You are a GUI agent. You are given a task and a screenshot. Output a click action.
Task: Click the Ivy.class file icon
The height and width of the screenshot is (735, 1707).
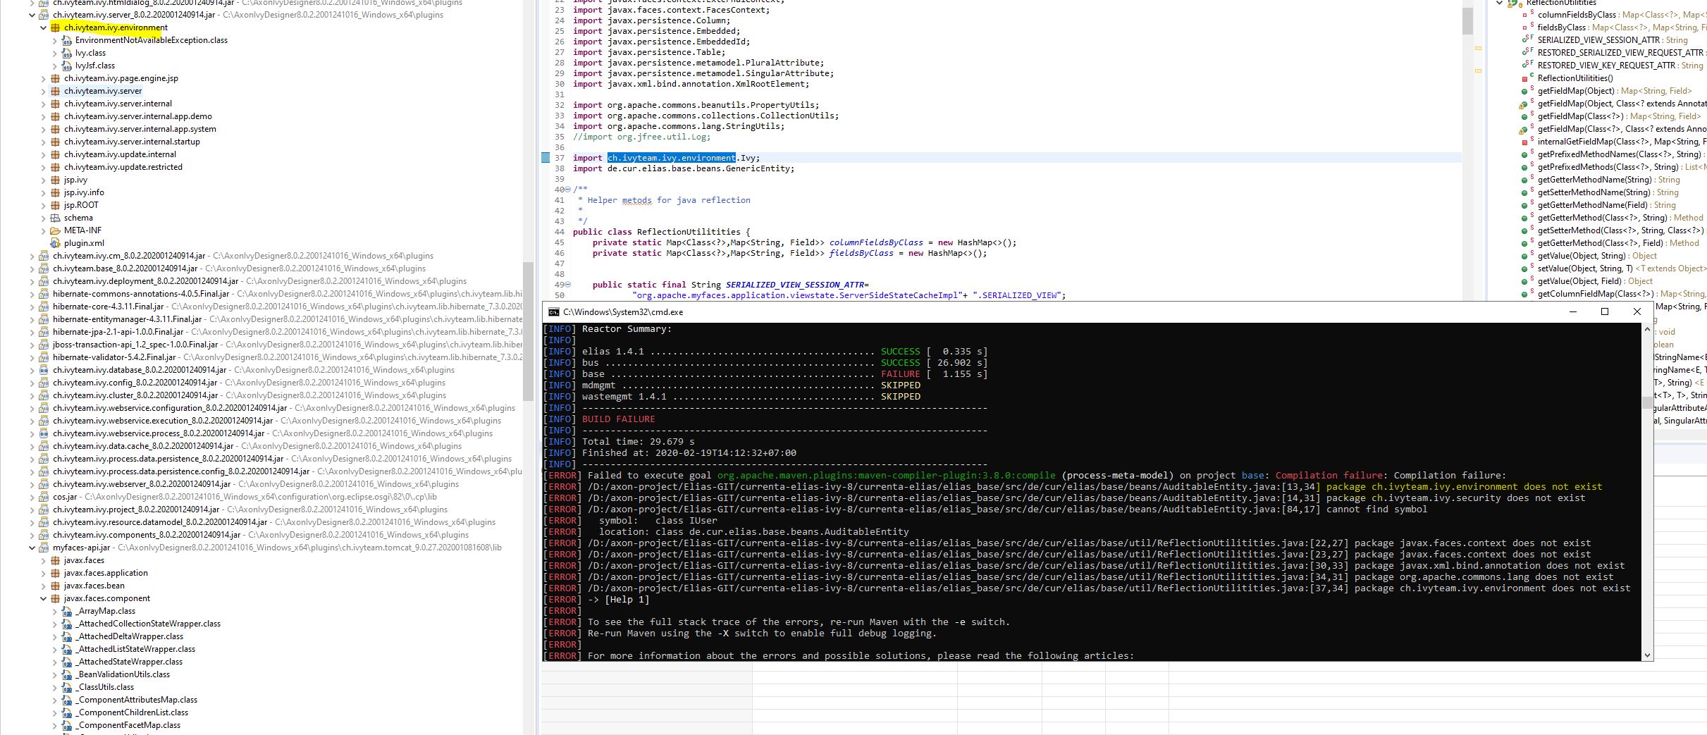[x=66, y=53]
